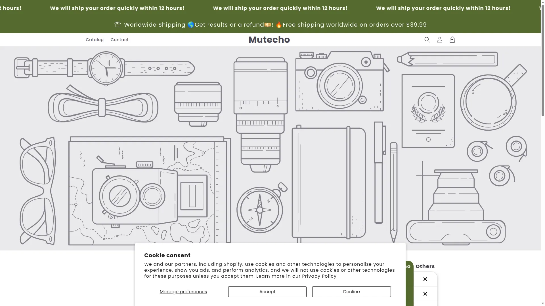Click the storefront icon before Worldwide Shipping

(118, 25)
